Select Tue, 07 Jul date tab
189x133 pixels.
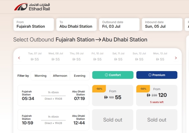(35, 57)
